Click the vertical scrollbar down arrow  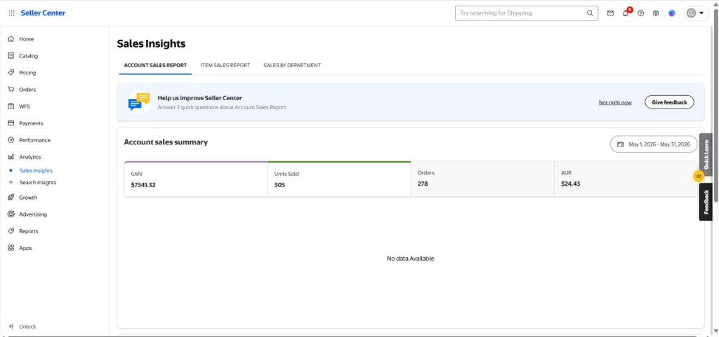pos(715,331)
